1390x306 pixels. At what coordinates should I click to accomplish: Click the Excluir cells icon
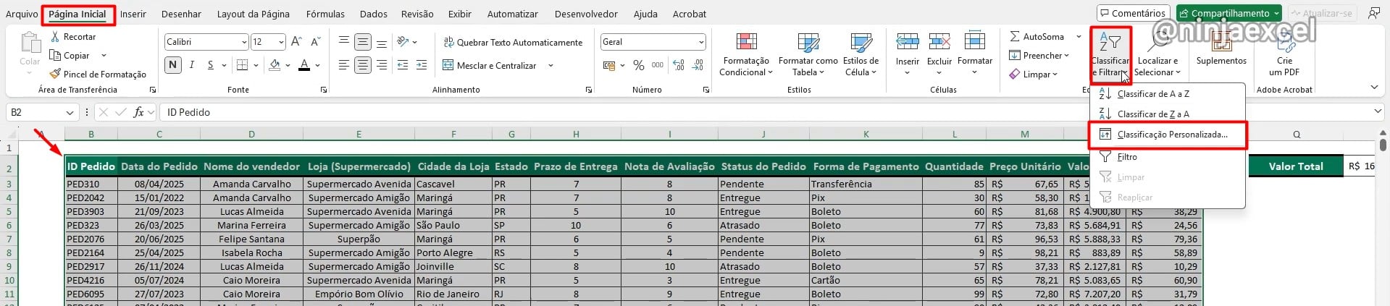(939, 42)
